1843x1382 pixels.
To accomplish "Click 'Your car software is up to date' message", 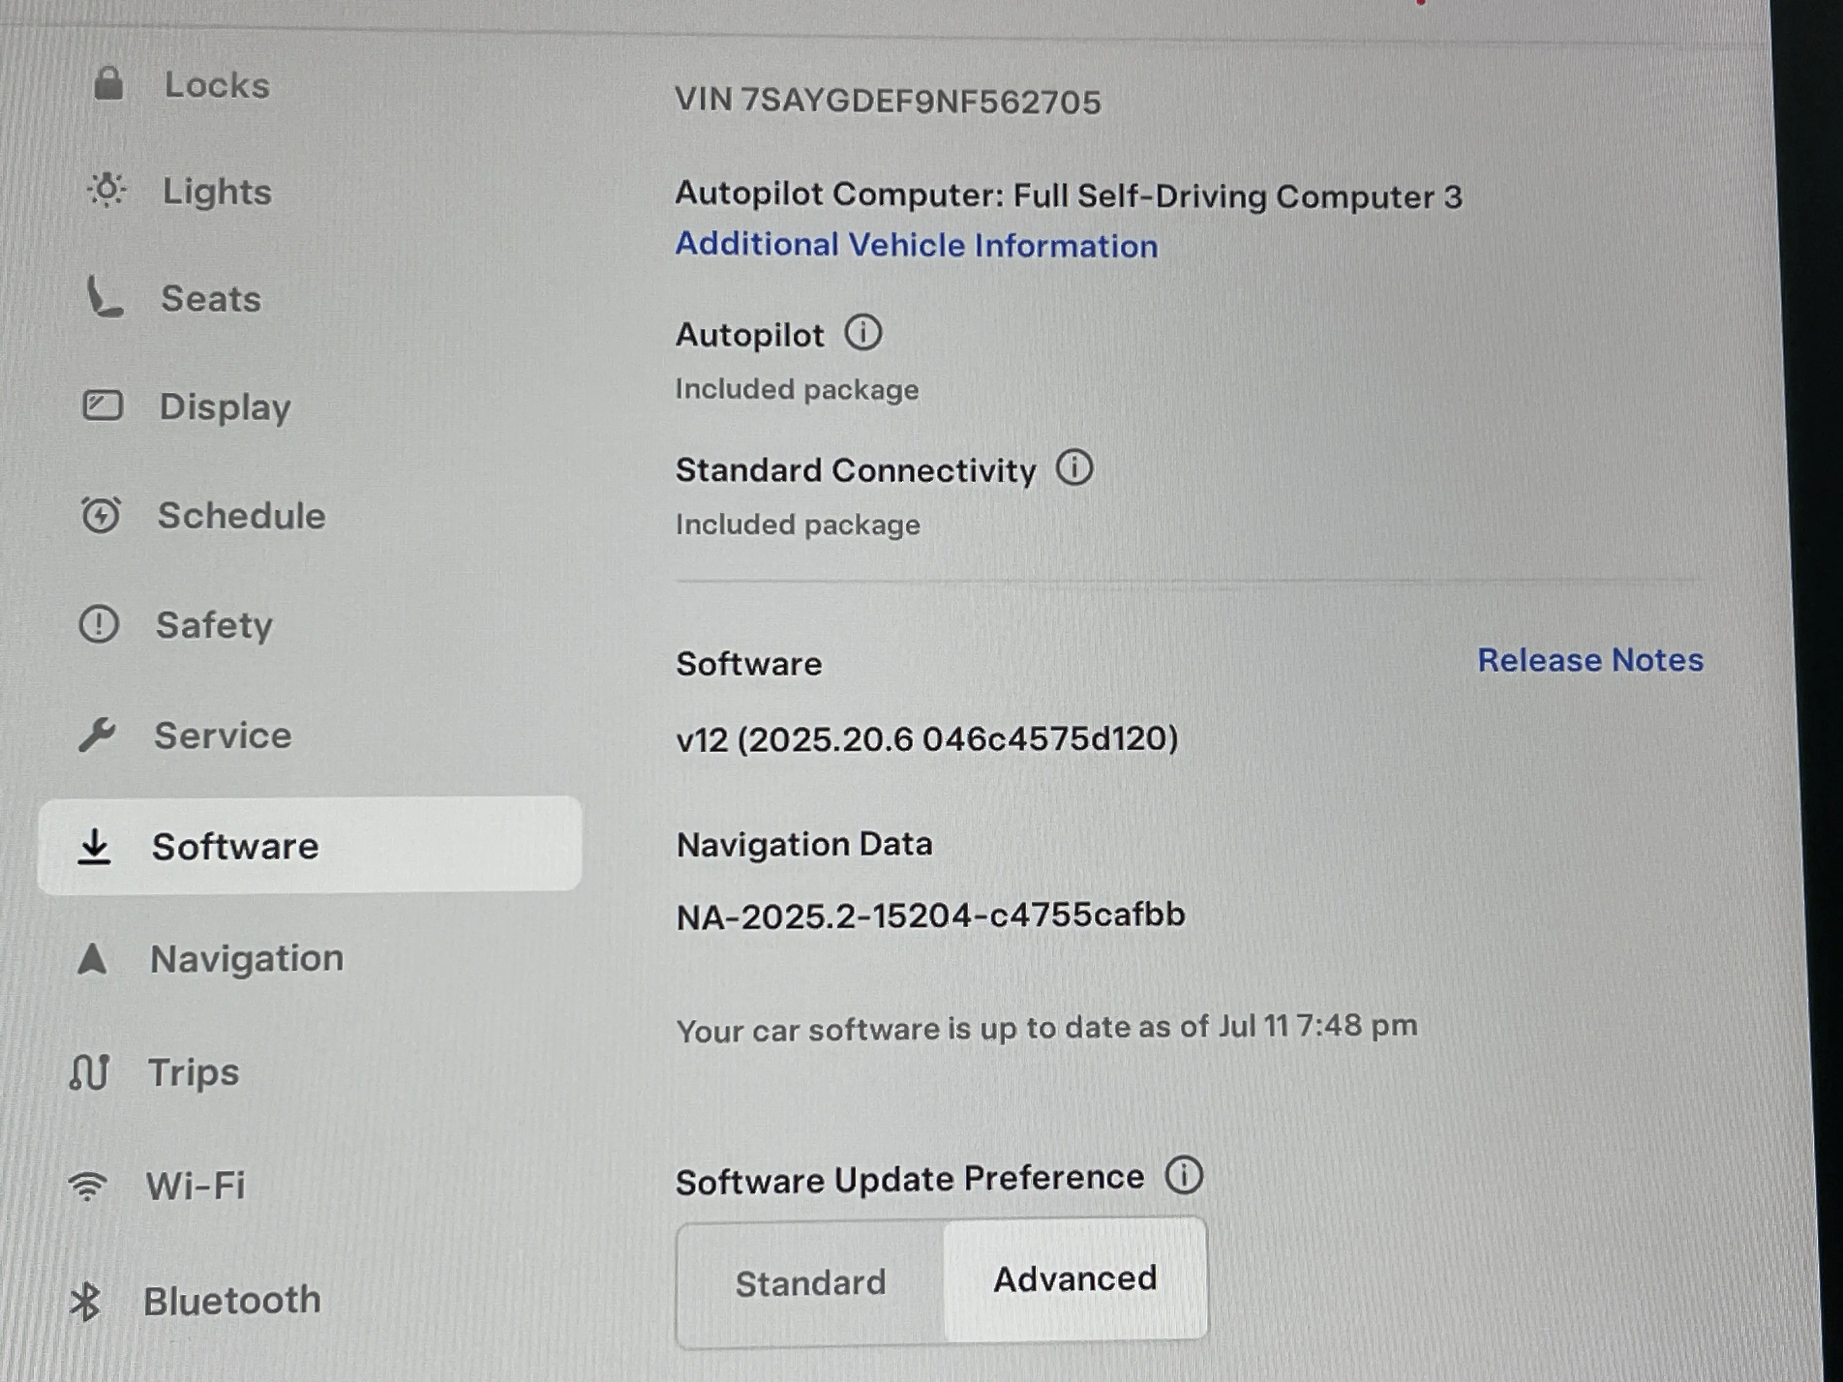I will (1046, 1028).
